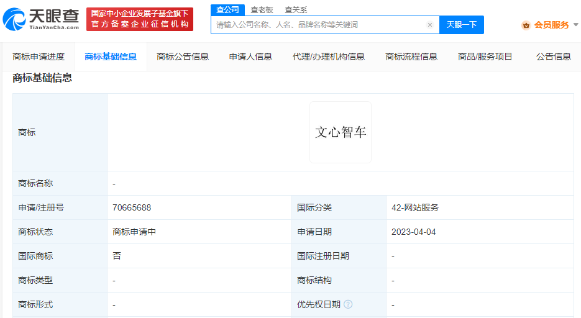Viewport: 581px width, 318px height.
Task: Switch to the 查老板 search tab
Action: click(262, 9)
